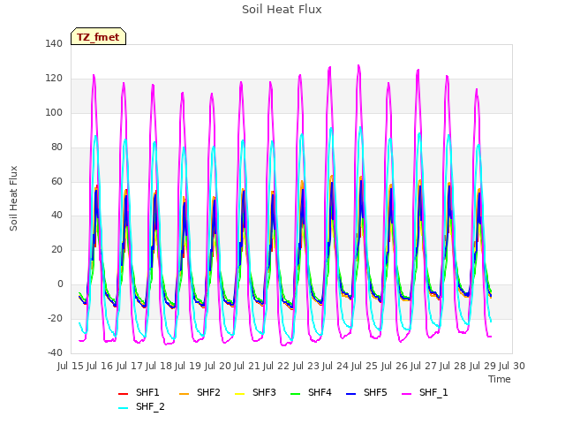Viewport: 565px width, 424px height.
Task: Click the Jul 22 x-axis label
Action: (276, 366)
